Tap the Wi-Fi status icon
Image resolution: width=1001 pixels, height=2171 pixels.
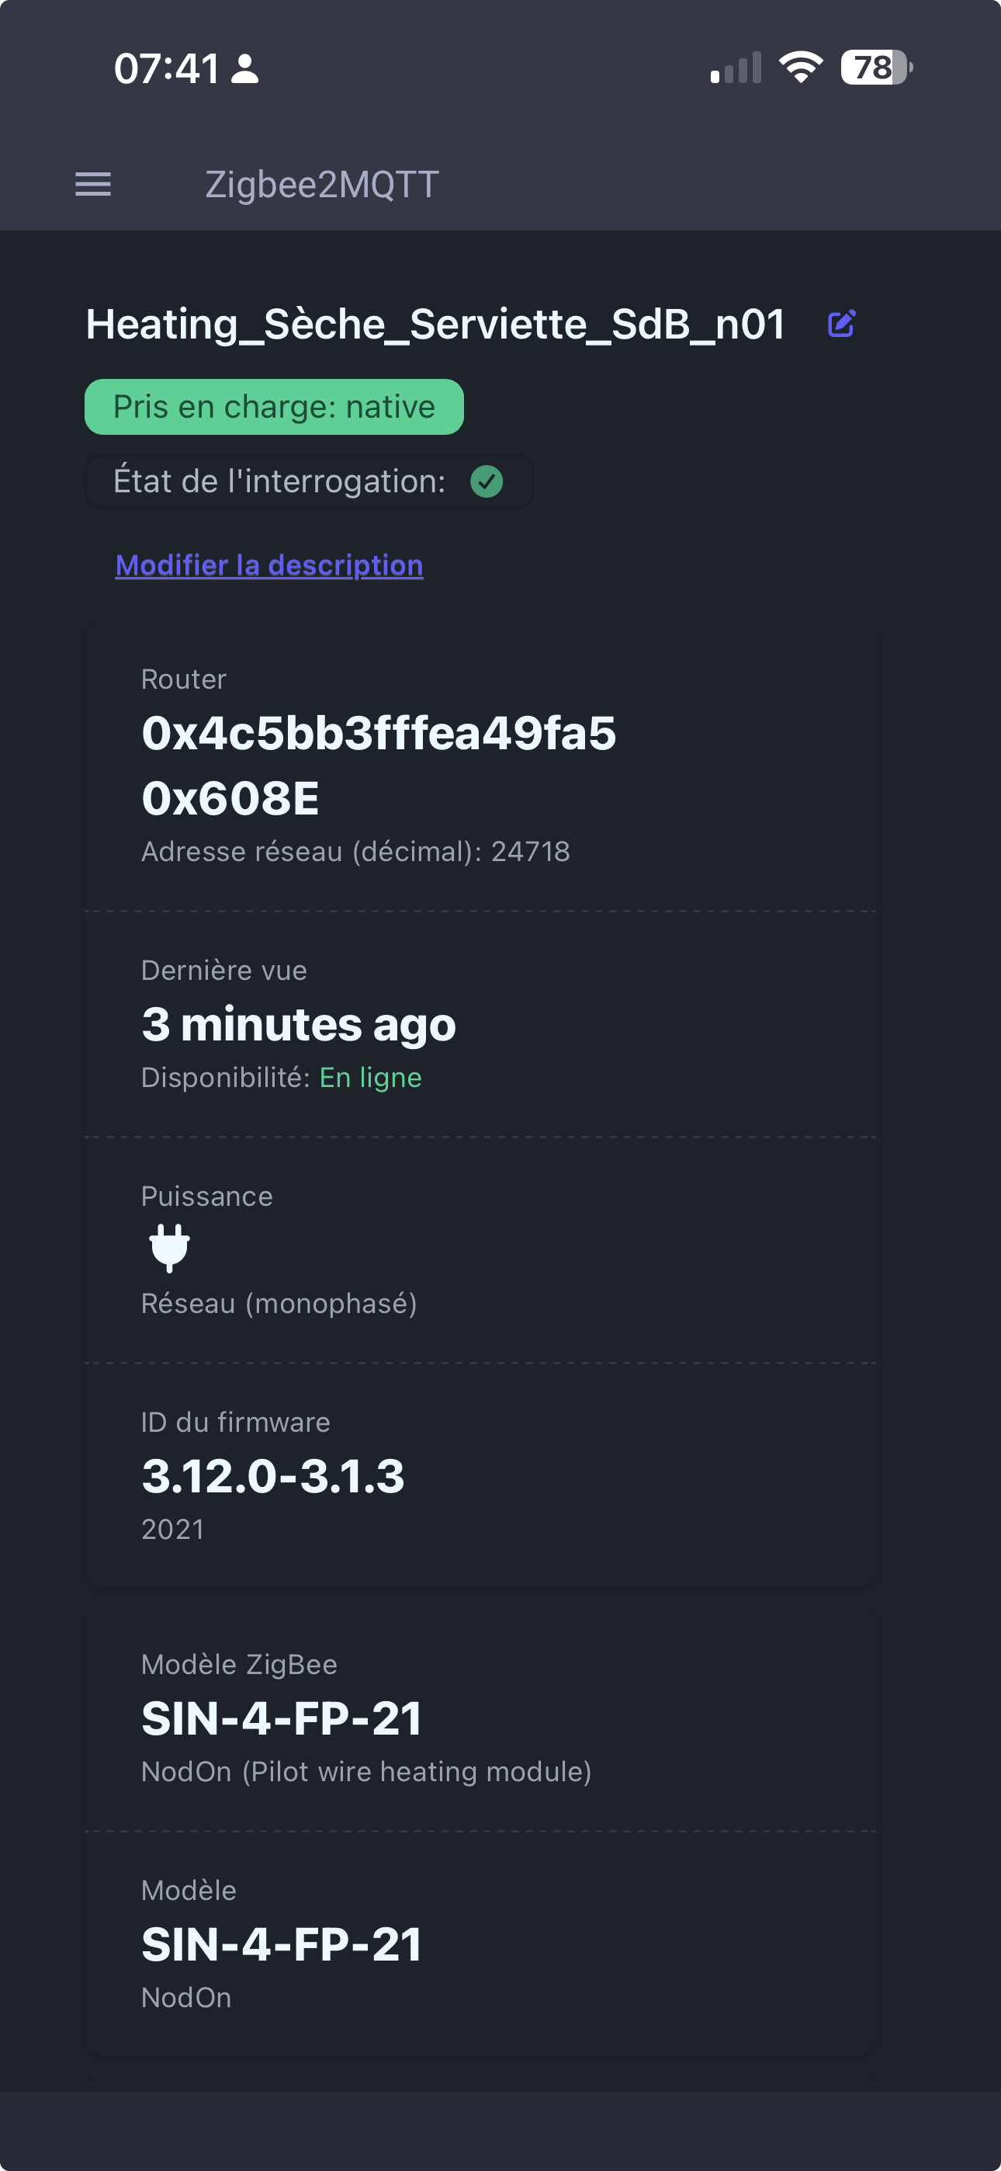[801, 68]
